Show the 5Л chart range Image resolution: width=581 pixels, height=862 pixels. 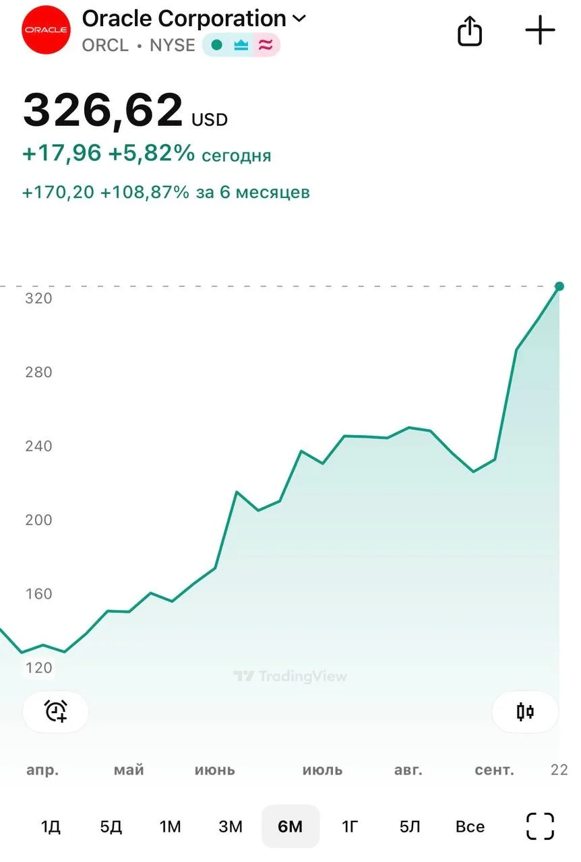410,826
